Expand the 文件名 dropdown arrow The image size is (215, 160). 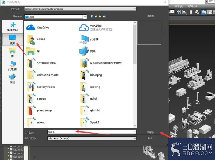click(135, 132)
